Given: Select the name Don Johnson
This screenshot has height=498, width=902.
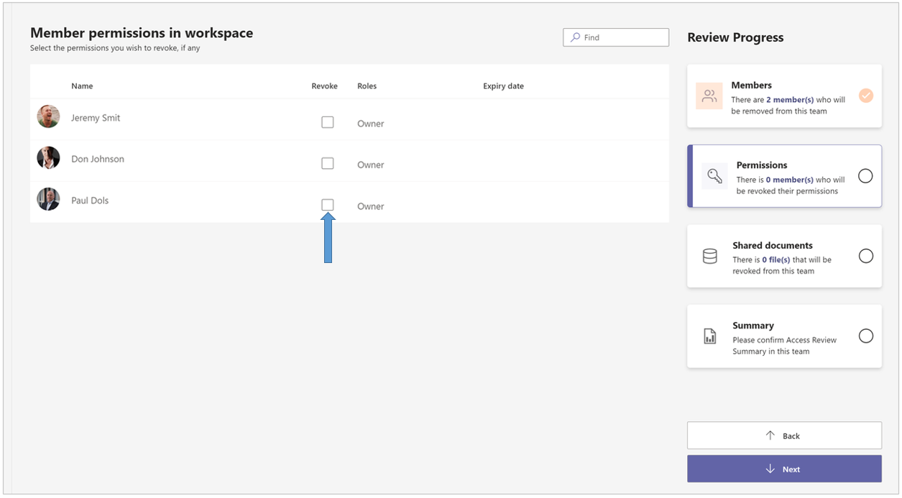Looking at the screenshot, I should coord(98,159).
